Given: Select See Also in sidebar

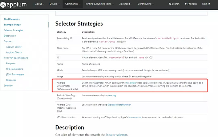Looking at the screenshot, I should click(x=8, y=85).
